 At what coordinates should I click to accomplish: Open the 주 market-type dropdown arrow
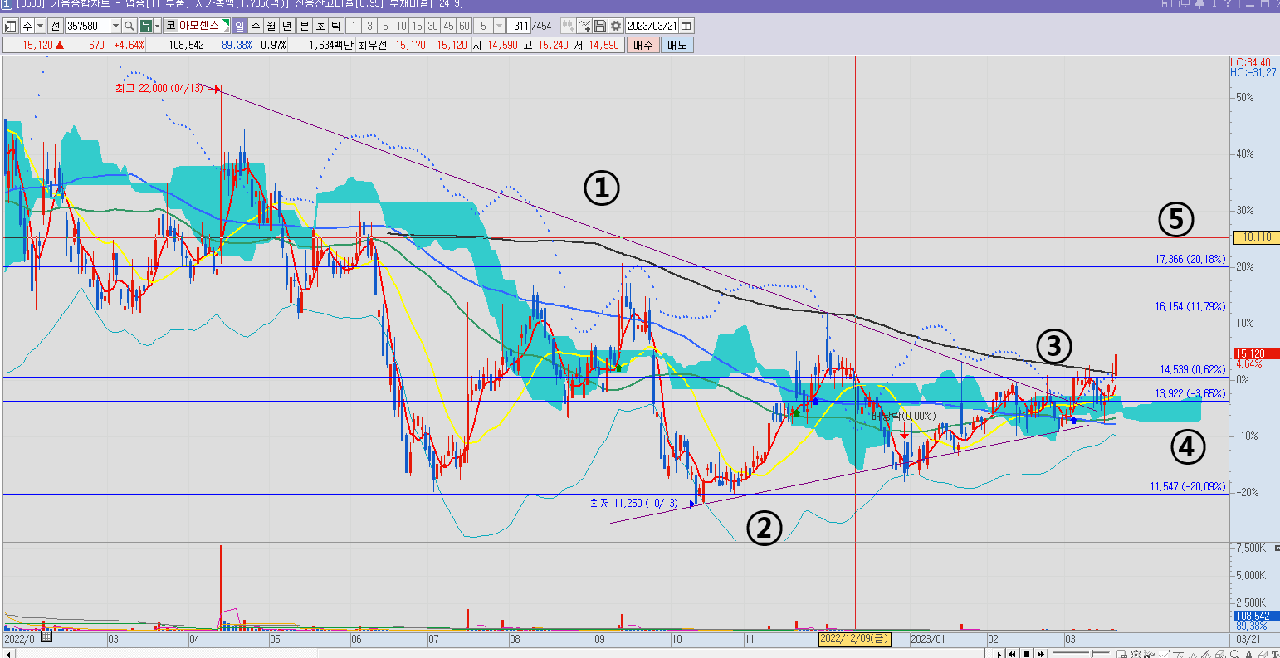click(40, 26)
